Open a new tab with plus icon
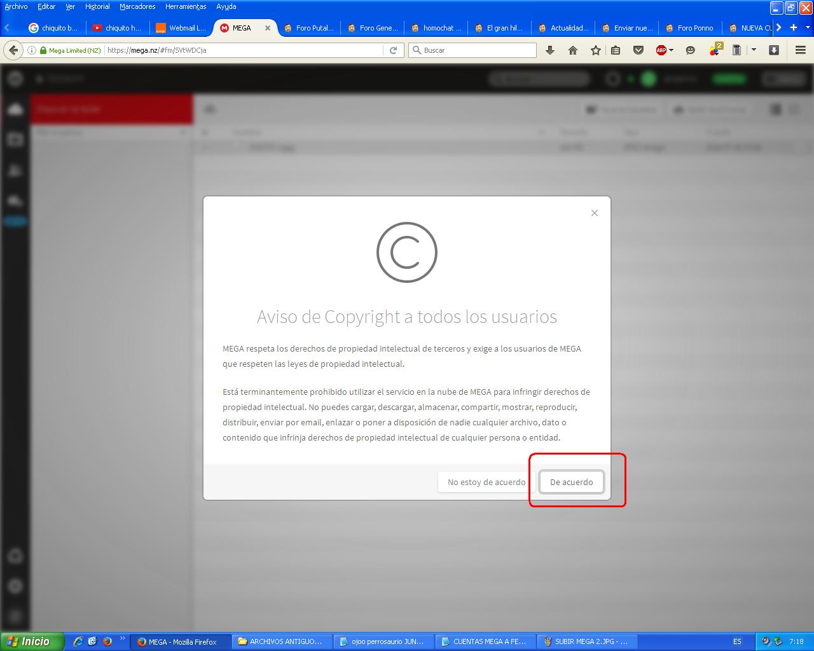The width and height of the screenshot is (814, 651). coord(794,27)
